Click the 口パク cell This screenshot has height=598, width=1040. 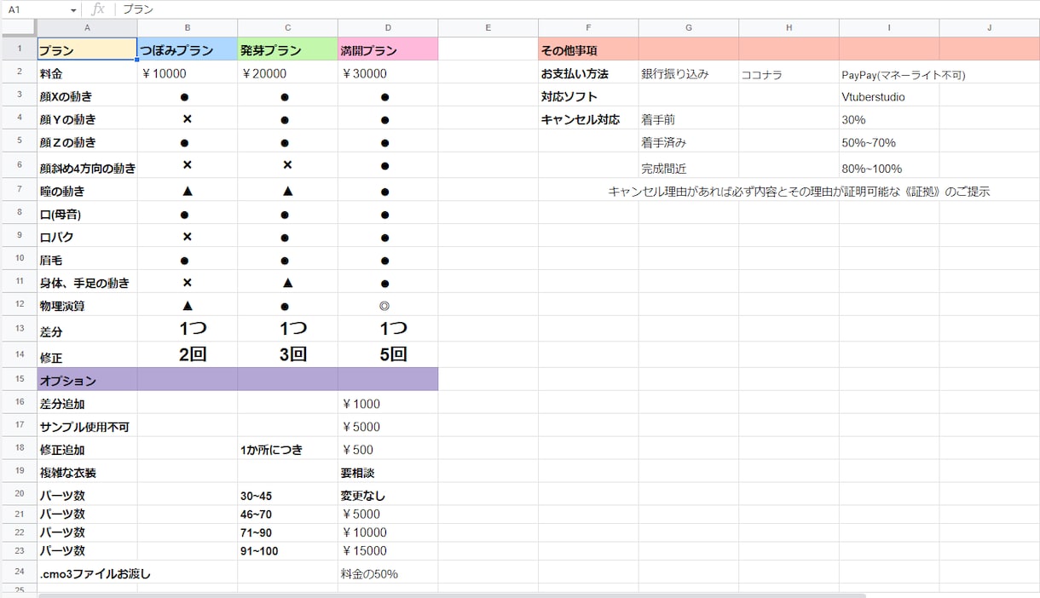(88, 237)
